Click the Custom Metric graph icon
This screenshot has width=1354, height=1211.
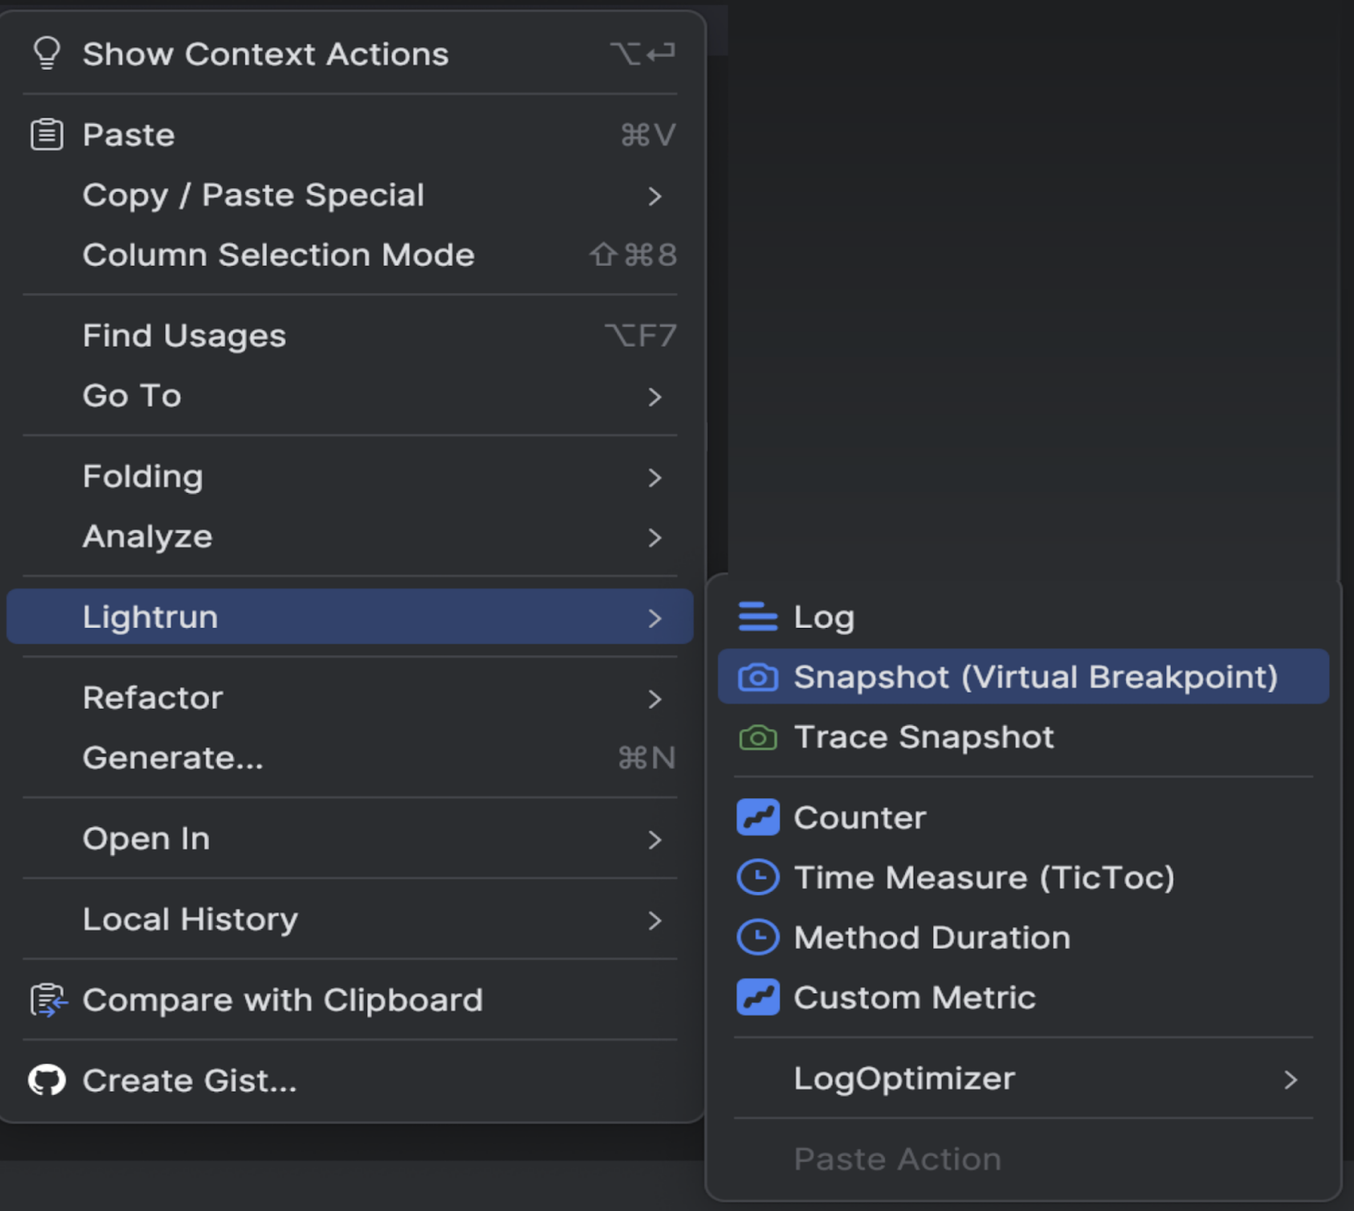point(757,997)
